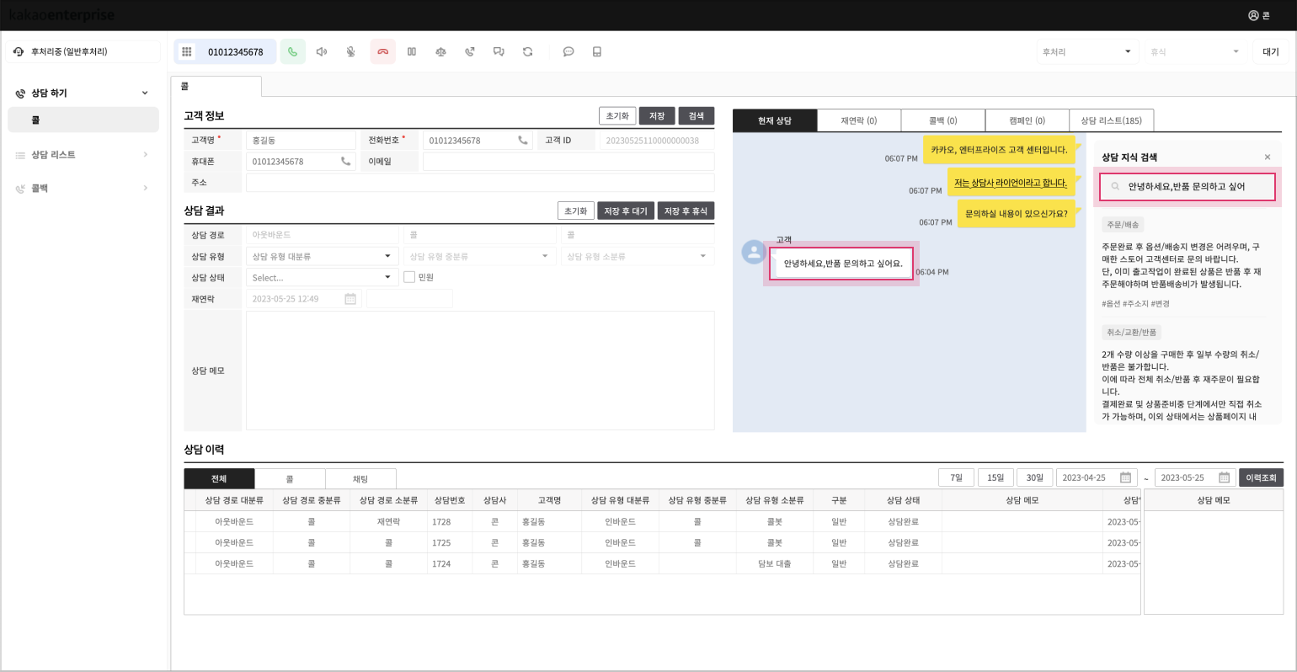Open the 상담 유형 대분류 dropdown

[x=321, y=256]
